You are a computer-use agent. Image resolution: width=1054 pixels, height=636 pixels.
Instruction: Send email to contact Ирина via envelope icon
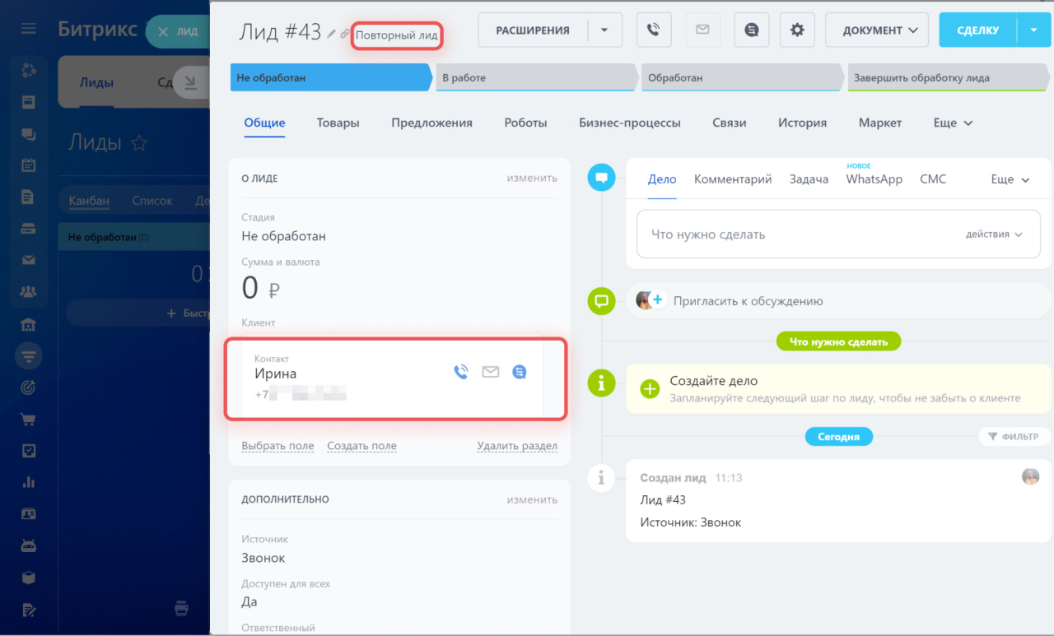(490, 372)
